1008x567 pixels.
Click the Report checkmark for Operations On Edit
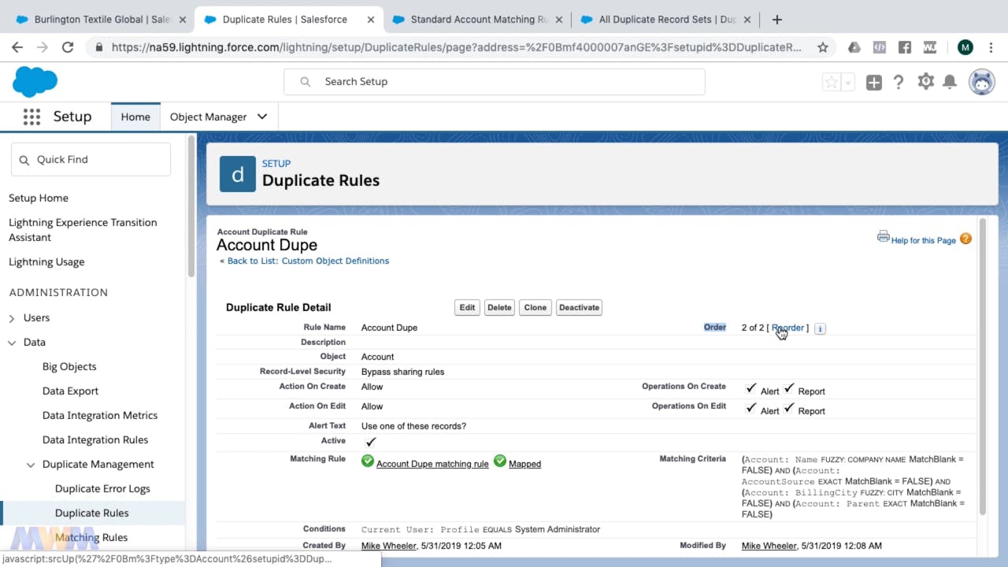tap(789, 408)
